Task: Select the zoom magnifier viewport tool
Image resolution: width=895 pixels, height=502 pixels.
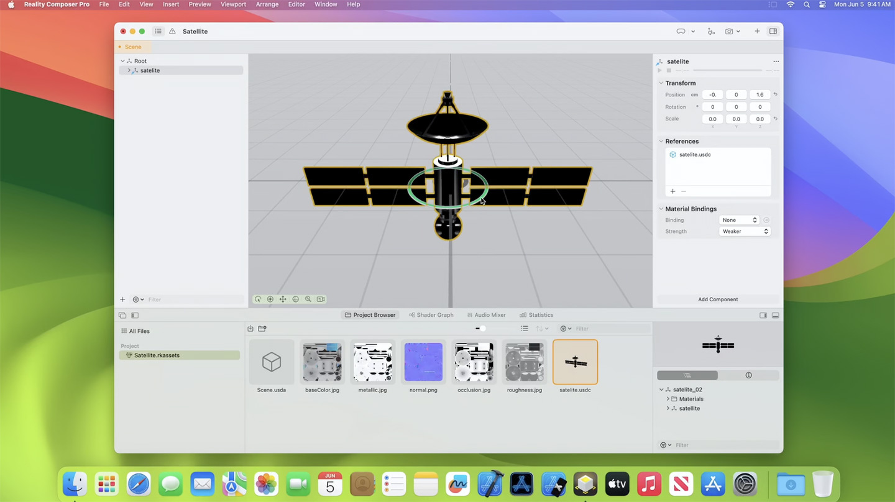Action: click(308, 299)
